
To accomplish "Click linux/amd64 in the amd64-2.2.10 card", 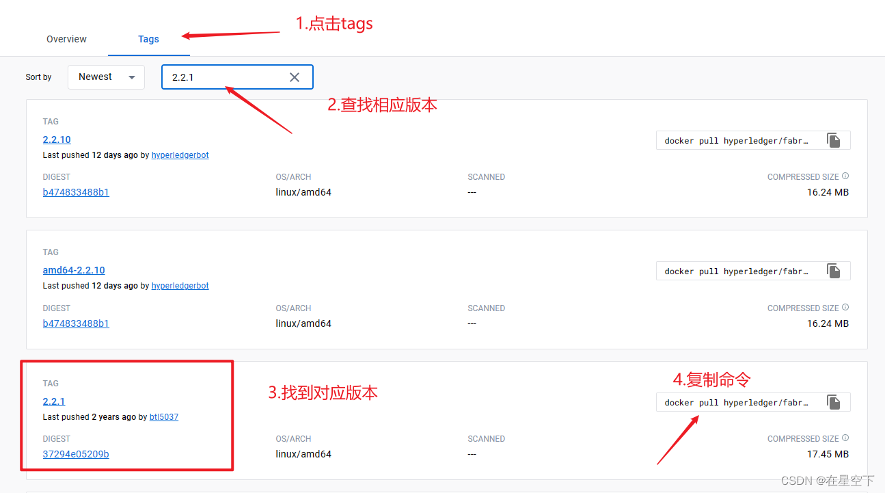I will point(303,323).
